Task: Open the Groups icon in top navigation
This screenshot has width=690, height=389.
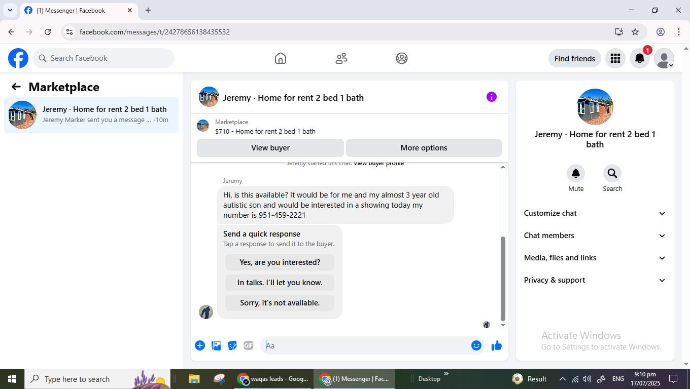Action: (x=402, y=58)
